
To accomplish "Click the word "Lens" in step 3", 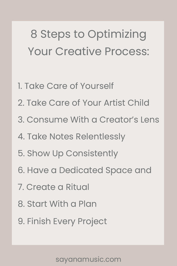I will pyautogui.click(x=150, y=120).
